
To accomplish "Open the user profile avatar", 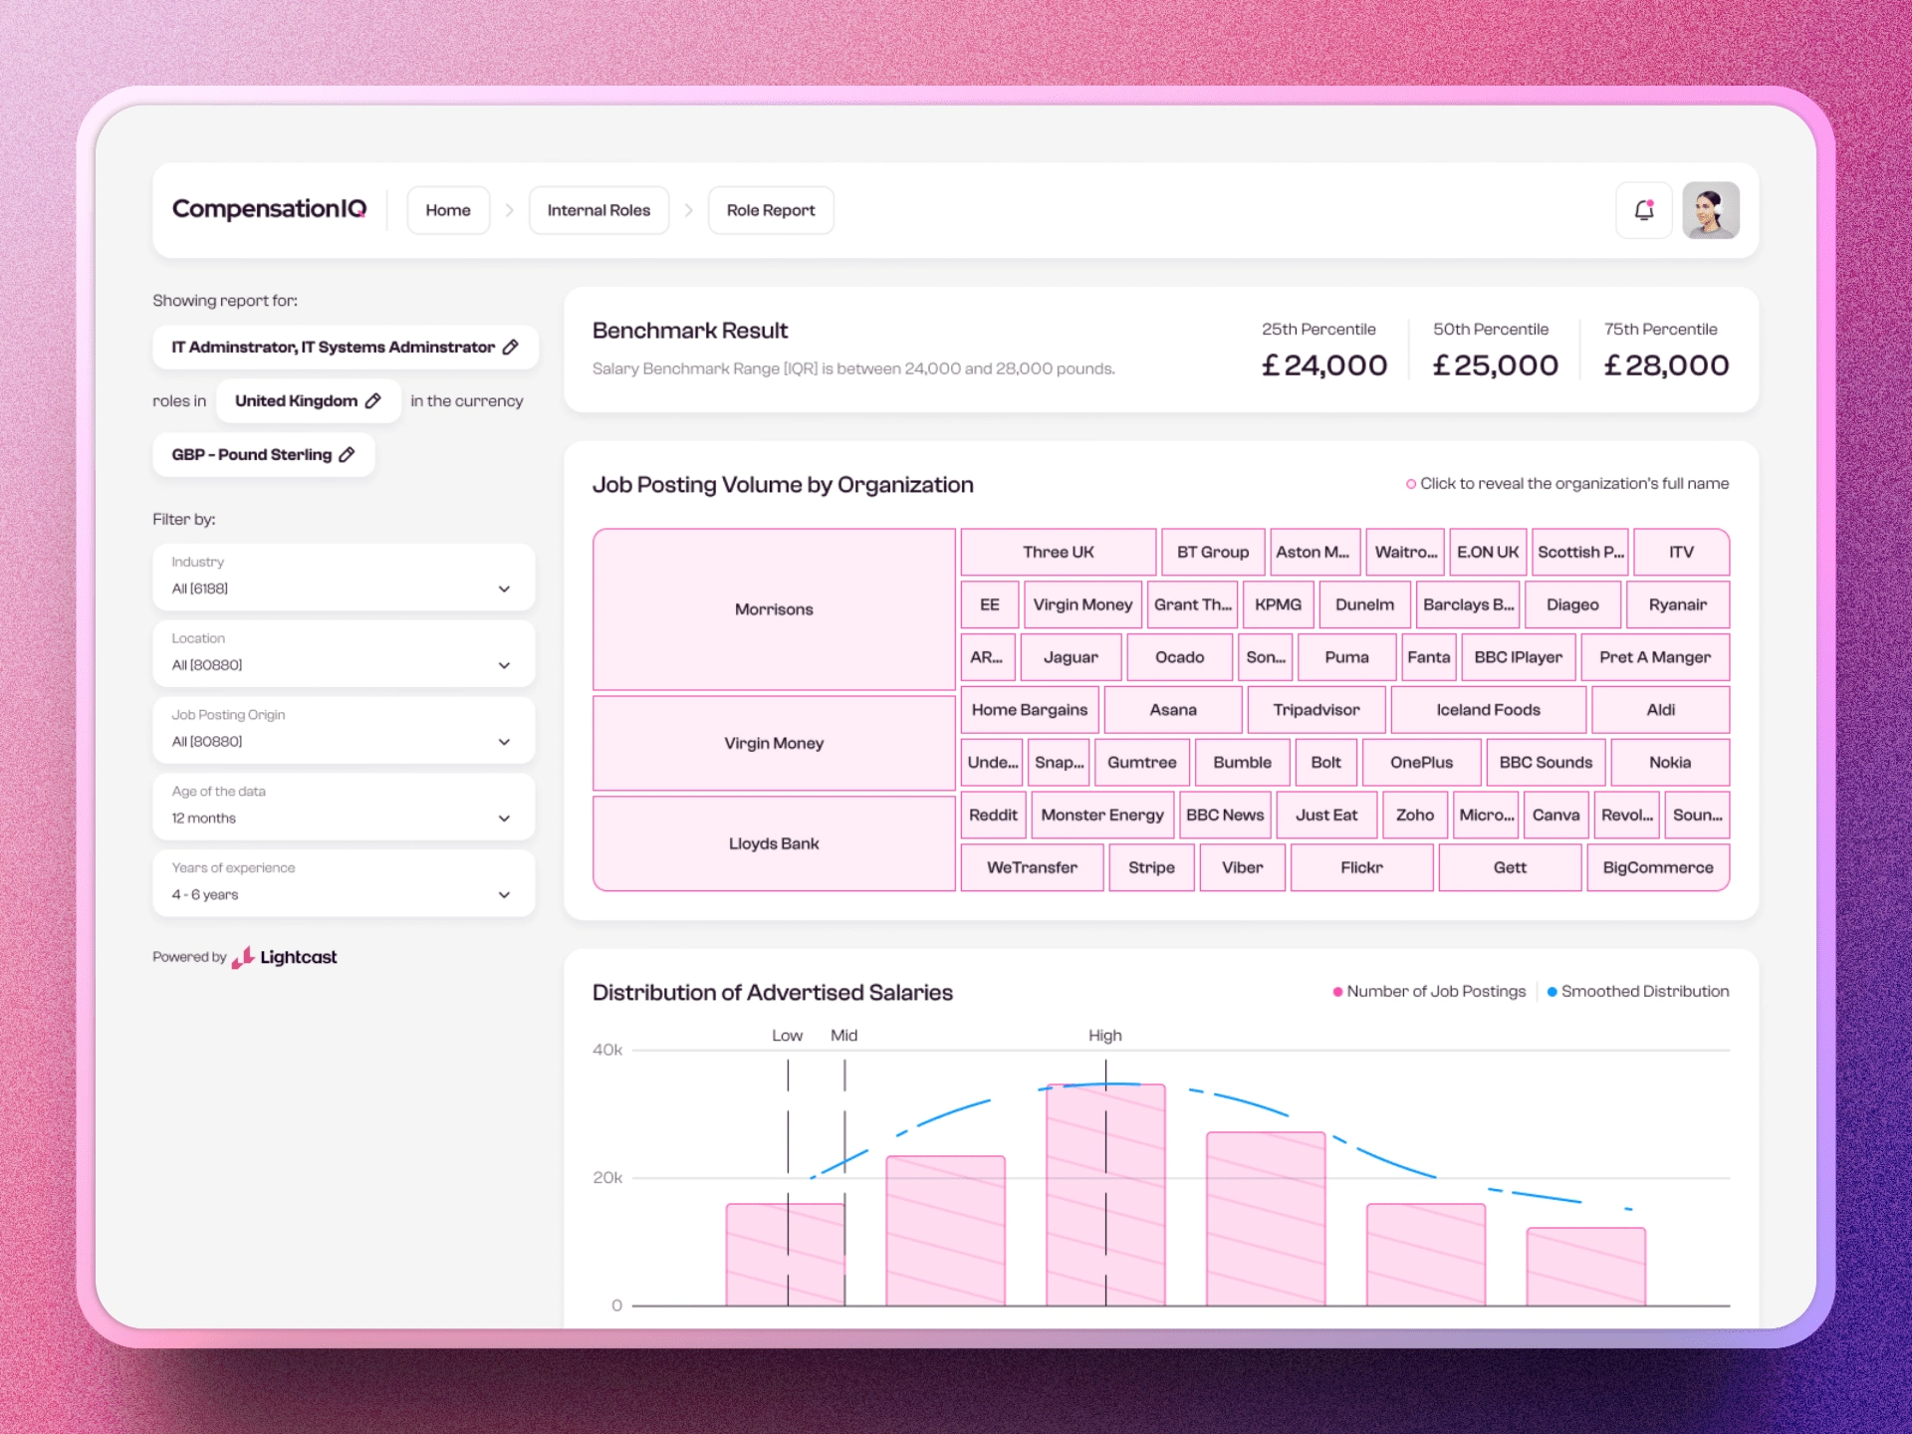I will pyautogui.click(x=1711, y=210).
